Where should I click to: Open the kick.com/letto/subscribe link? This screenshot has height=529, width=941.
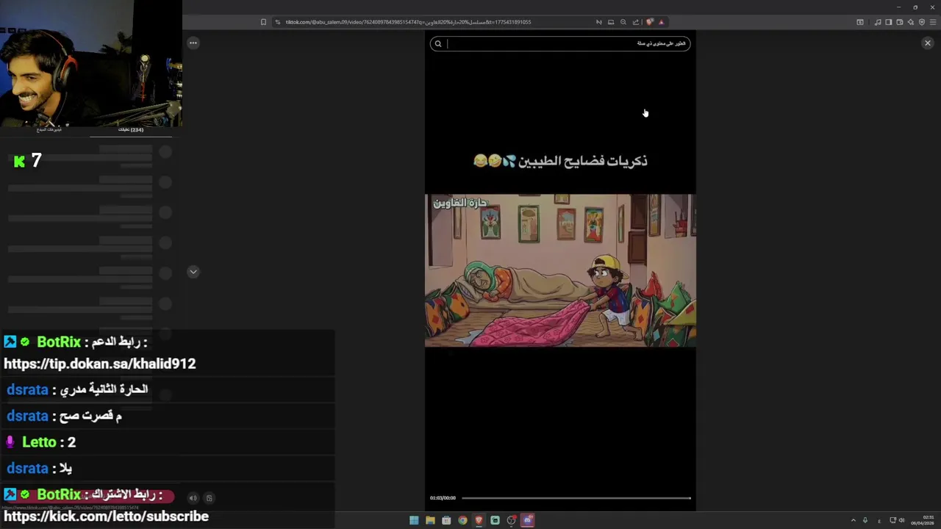pyautogui.click(x=107, y=517)
